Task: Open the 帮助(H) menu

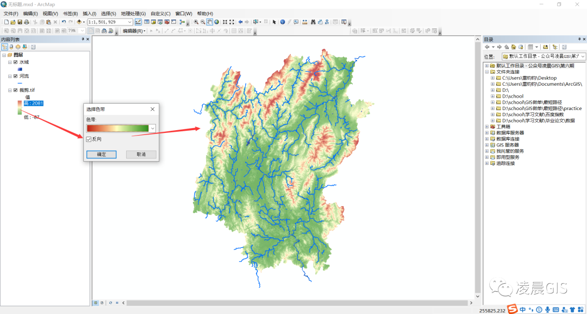Action: (x=205, y=14)
